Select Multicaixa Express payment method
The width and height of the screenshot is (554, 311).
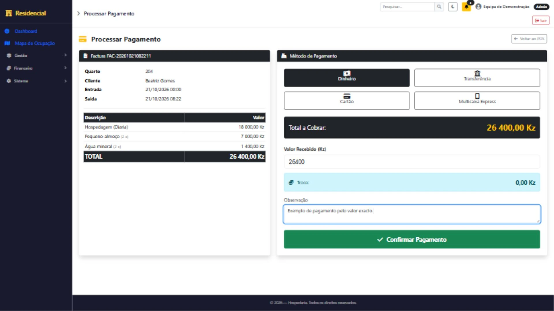tap(477, 100)
